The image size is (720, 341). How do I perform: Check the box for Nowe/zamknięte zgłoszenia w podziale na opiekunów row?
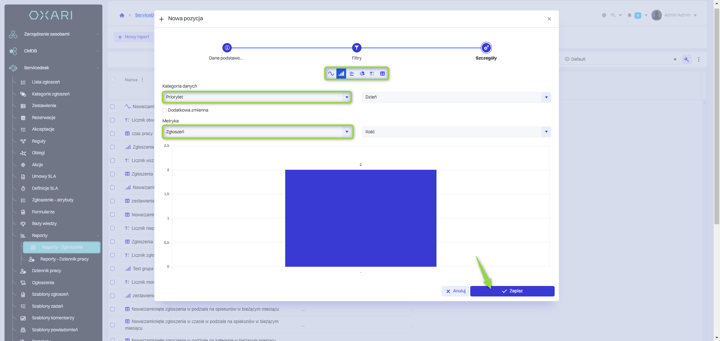[112, 309]
